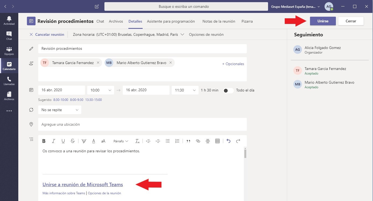Insert a table in description
The height and width of the screenshot is (201, 373).
tap(217, 141)
